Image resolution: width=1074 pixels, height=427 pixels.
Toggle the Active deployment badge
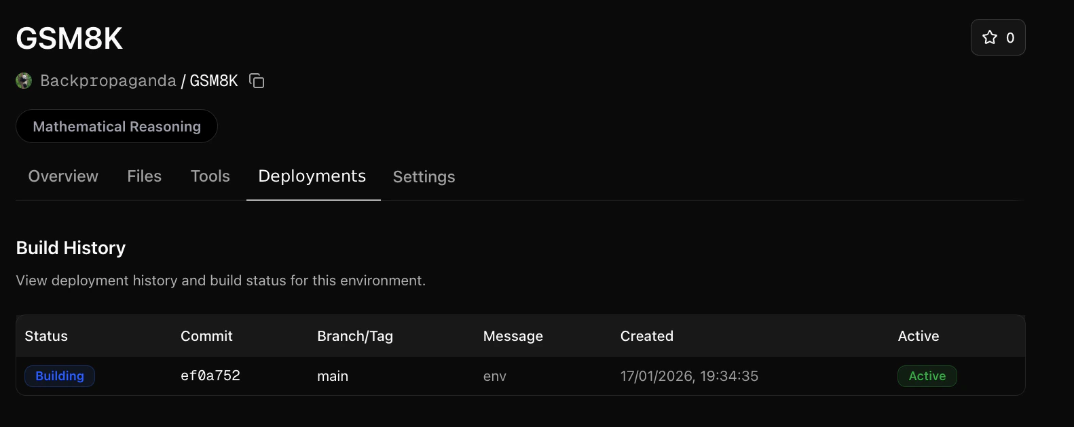927,375
